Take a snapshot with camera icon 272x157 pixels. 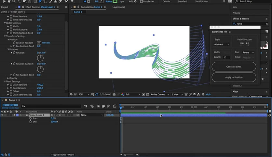(x=114, y=94)
